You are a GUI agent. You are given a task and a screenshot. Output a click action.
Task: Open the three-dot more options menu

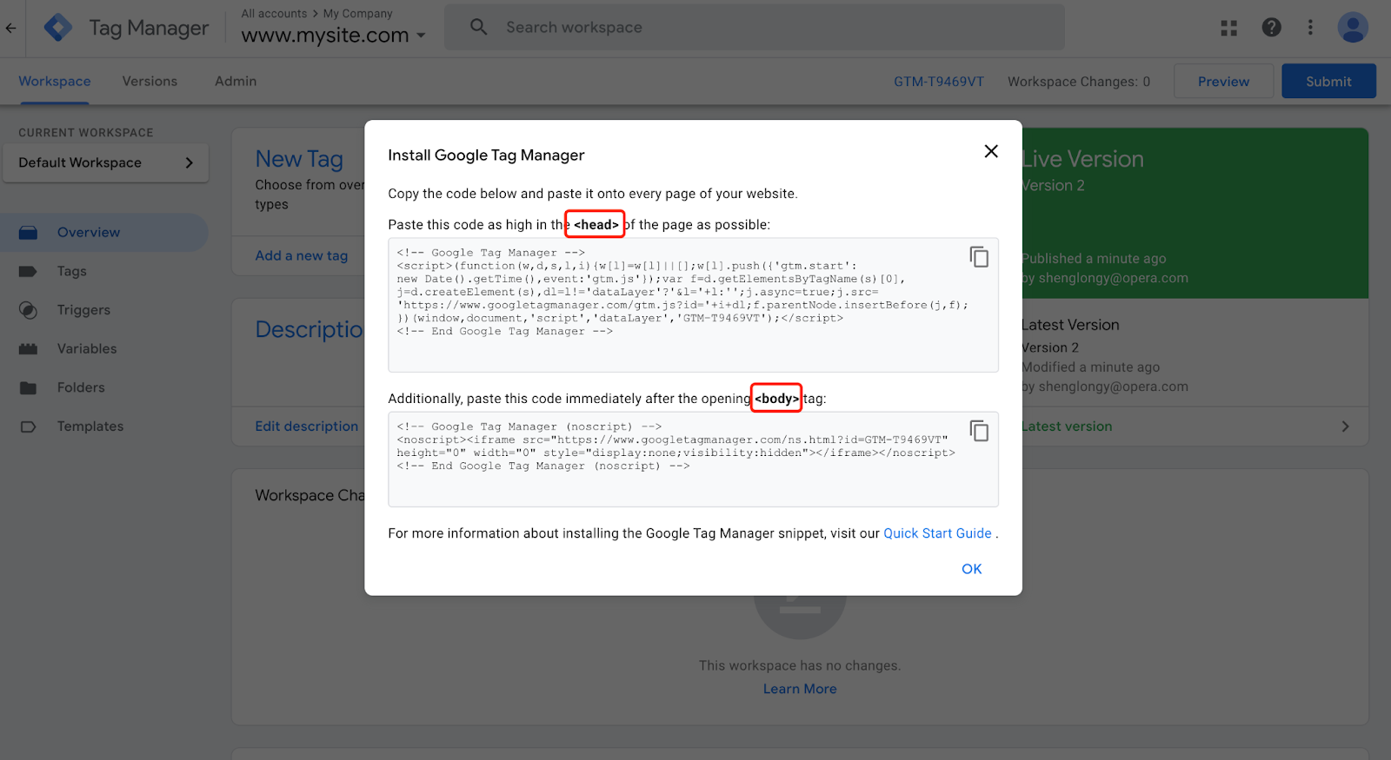coord(1310,28)
